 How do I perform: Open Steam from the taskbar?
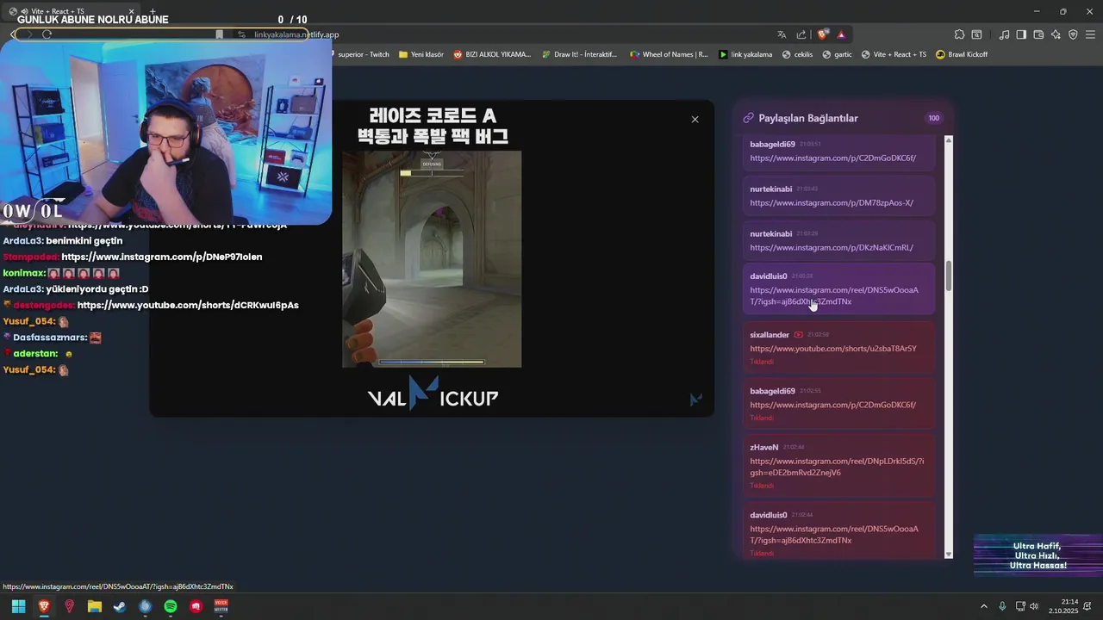coord(120,606)
